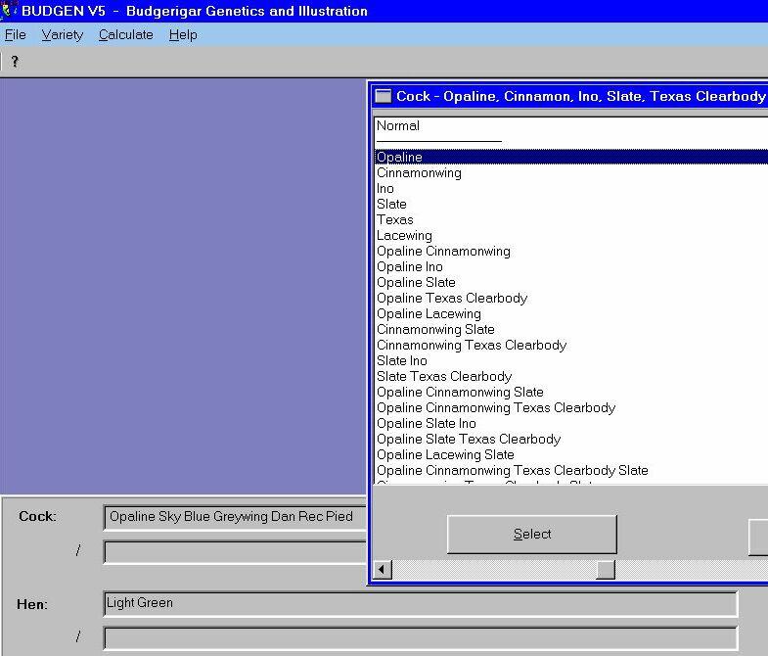Select 'Cinnamonwing' in the list
The height and width of the screenshot is (656, 768).
[571, 172]
